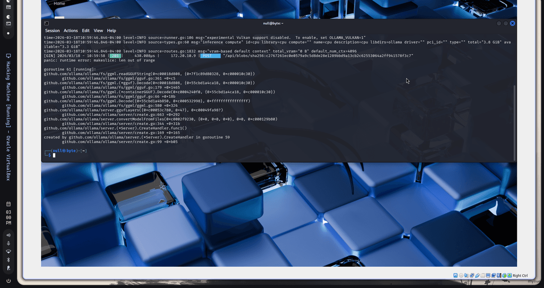544x288 pixels.
Task: Click the 'created by ... goroutine 59' line
Action: 137,137
